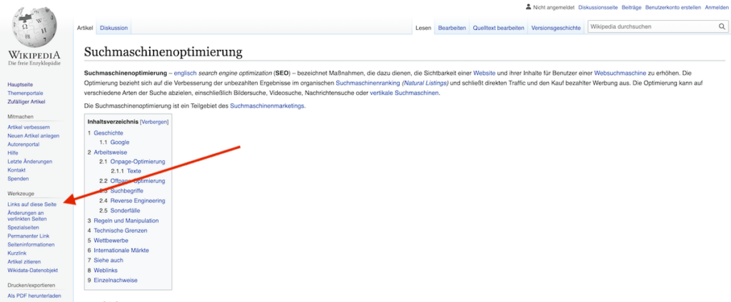Jump to section 8 Weblinks
731x302 pixels.
(x=106, y=271)
